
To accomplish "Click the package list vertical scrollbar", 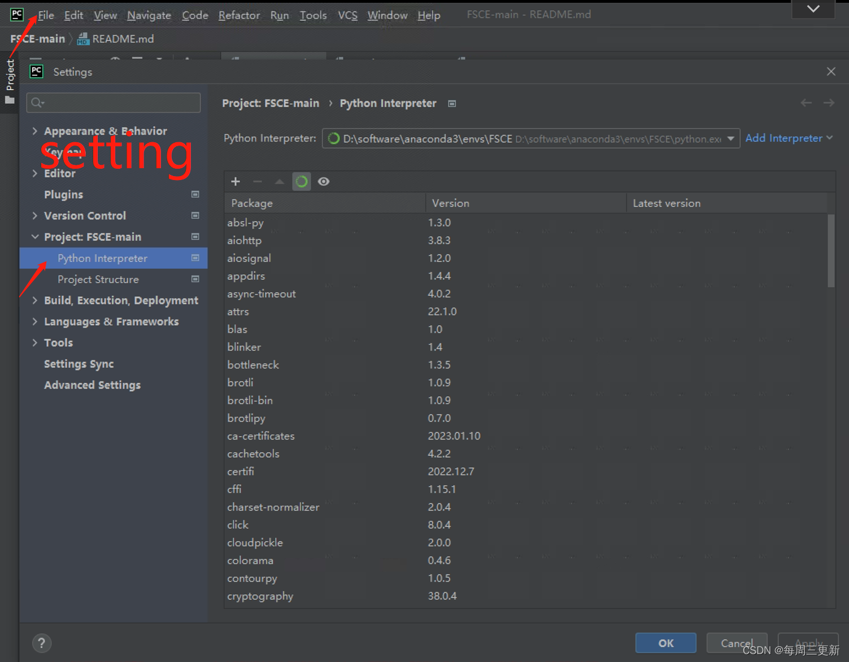I will (831, 251).
